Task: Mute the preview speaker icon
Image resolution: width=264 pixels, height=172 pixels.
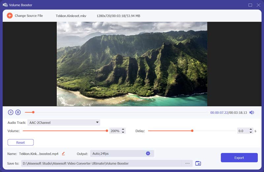Action: tap(252, 112)
